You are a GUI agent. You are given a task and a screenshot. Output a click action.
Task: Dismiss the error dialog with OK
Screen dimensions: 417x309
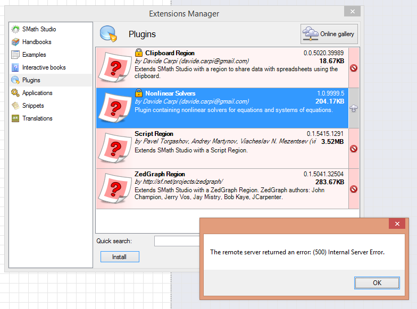[x=377, y=282]
